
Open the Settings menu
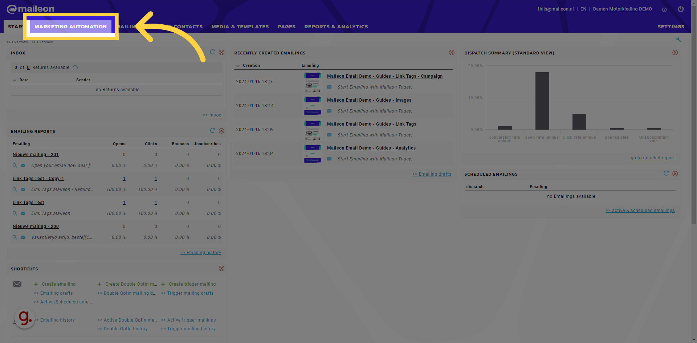coord(671,26)
